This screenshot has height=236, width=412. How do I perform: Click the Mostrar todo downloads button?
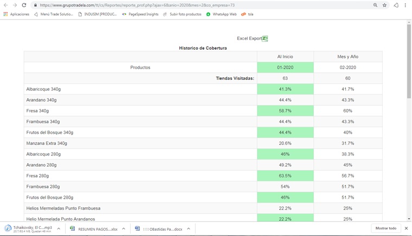tap(386, 228)
